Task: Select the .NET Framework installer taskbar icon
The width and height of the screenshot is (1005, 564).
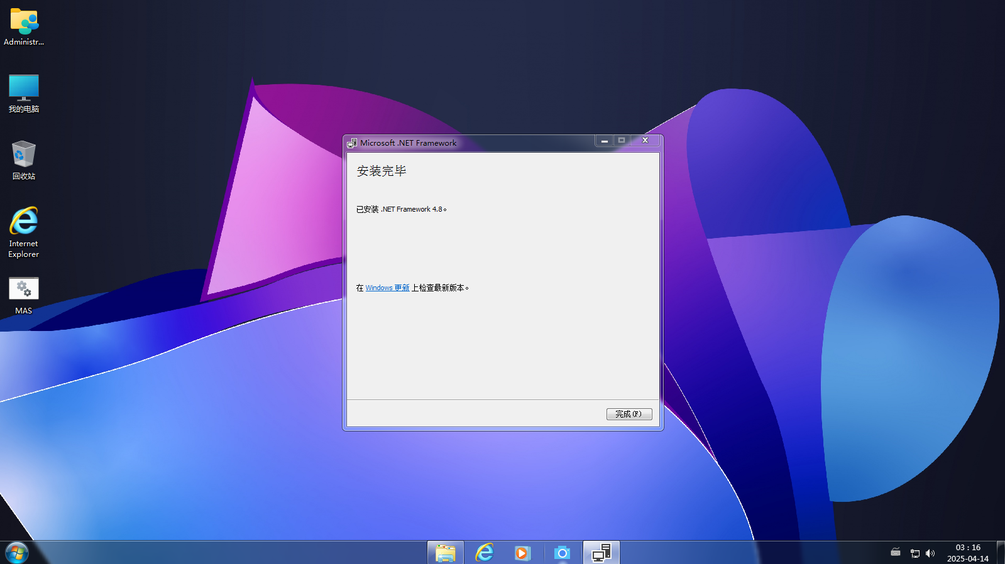Action: [601, 553]
